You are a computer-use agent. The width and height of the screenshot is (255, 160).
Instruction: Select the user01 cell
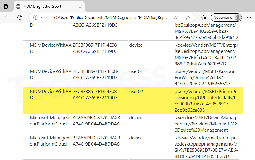point(136,71)
